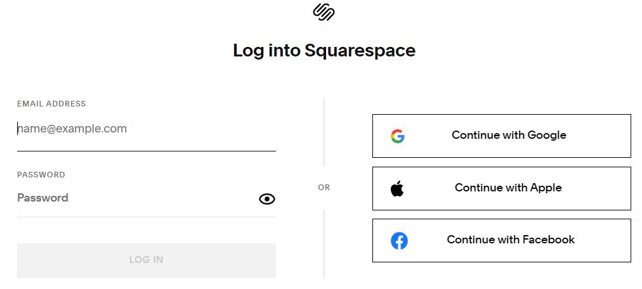Click the OR separator text
642x289 pixels.
tap(324, 188)
